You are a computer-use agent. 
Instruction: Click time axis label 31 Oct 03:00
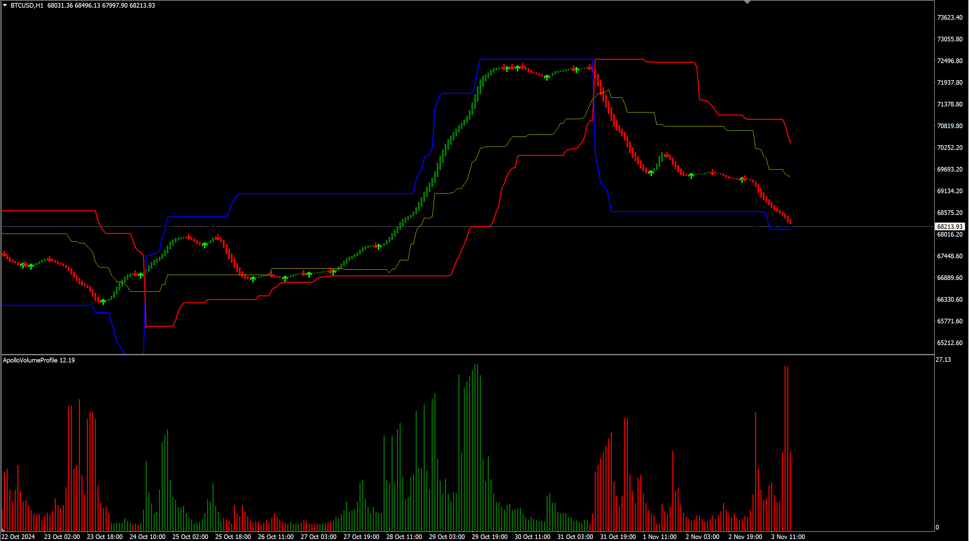click(x=575, y=536)
